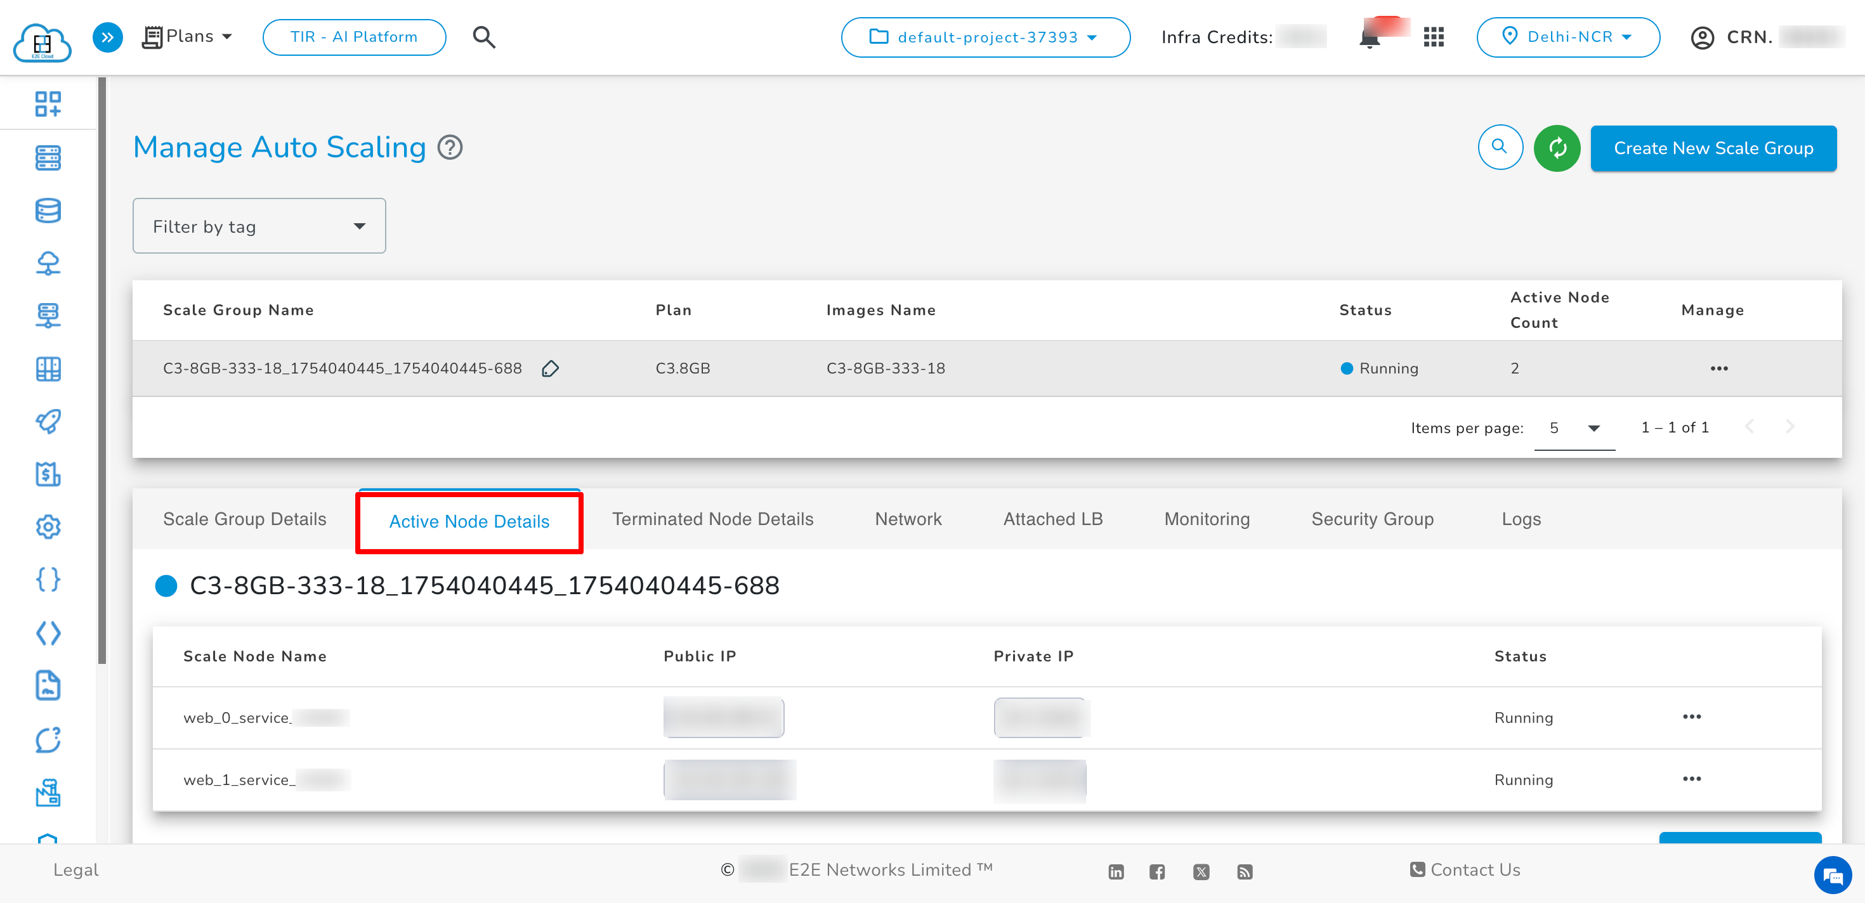Select the database icon in the sidebar
This screenshot has height=903, width=1865.
(48, 211)
